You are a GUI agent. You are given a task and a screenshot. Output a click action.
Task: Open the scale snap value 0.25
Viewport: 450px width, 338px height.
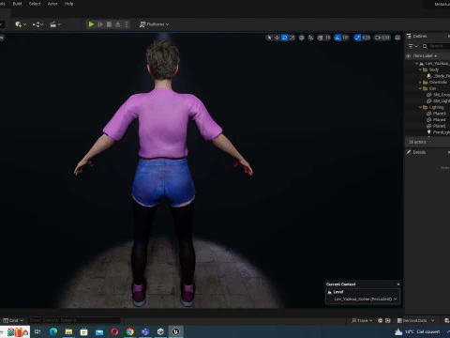click(367, 38)
